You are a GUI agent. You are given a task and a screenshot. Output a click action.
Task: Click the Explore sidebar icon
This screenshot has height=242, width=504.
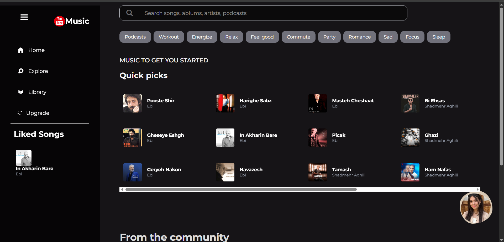(x=21, y=71)
